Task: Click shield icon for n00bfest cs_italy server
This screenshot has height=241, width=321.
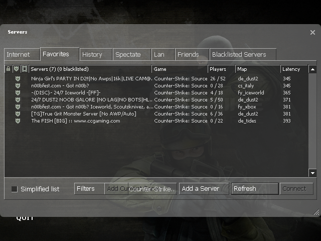Action: 18,86
